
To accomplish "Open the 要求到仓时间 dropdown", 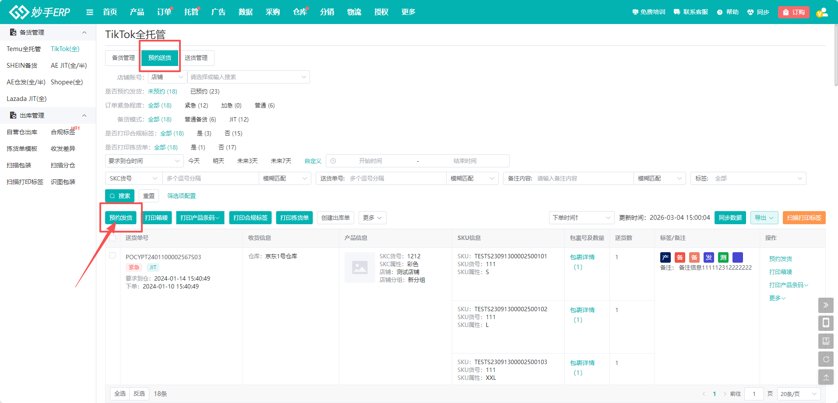I will pos(144,161).
